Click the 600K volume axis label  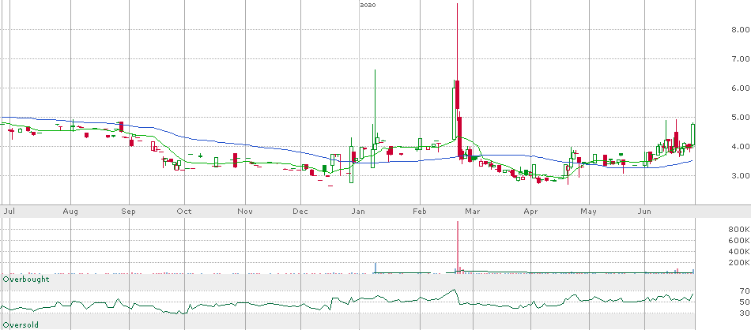[x=739, y=241]
